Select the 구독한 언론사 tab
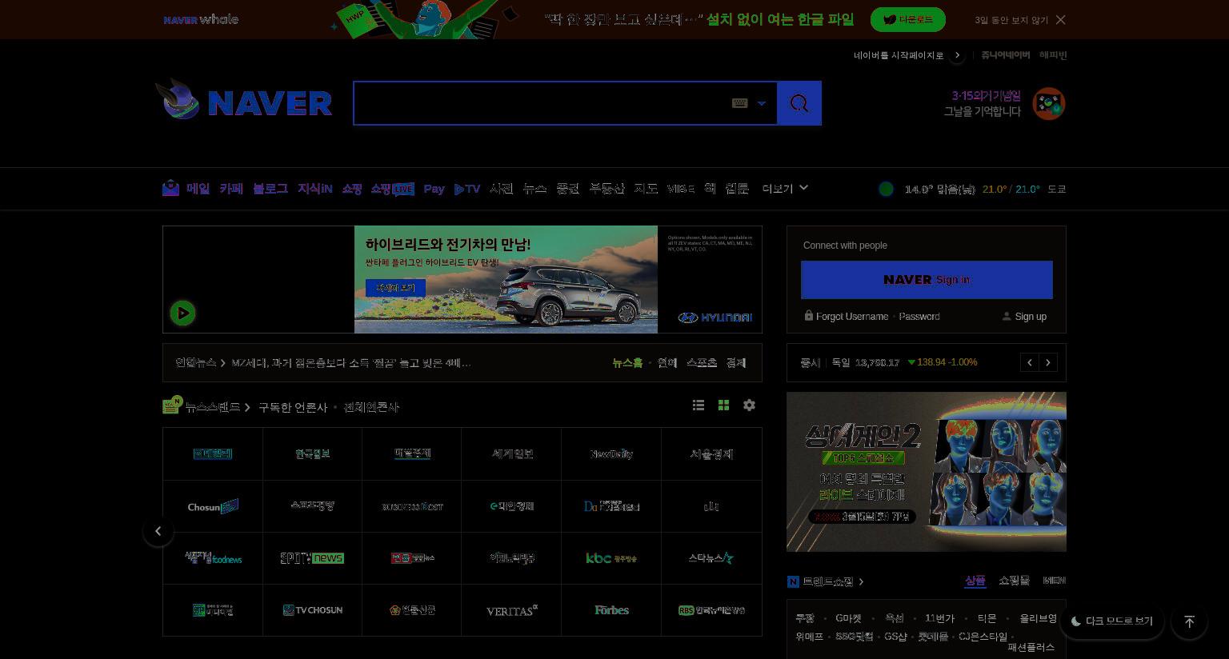The width and height of the screenshot is (1229, 659). (293, 407)
